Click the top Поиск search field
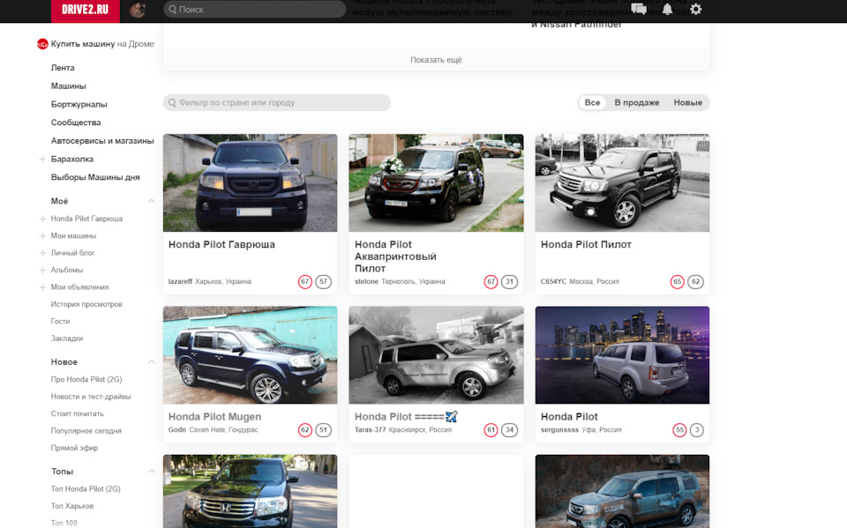The height and width of the screenshot is (528, 847). point(254,9)
